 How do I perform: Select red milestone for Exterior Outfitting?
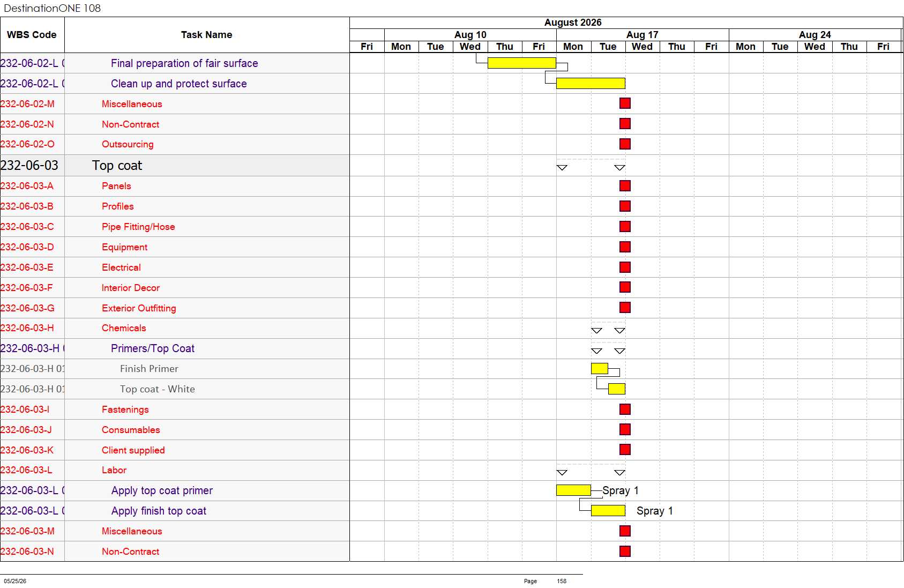pos(625,308)
